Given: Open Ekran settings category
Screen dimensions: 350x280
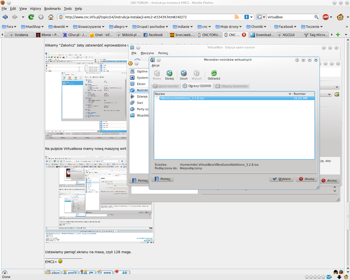Looking at the screenshot, I should click(x=139, y=84).
